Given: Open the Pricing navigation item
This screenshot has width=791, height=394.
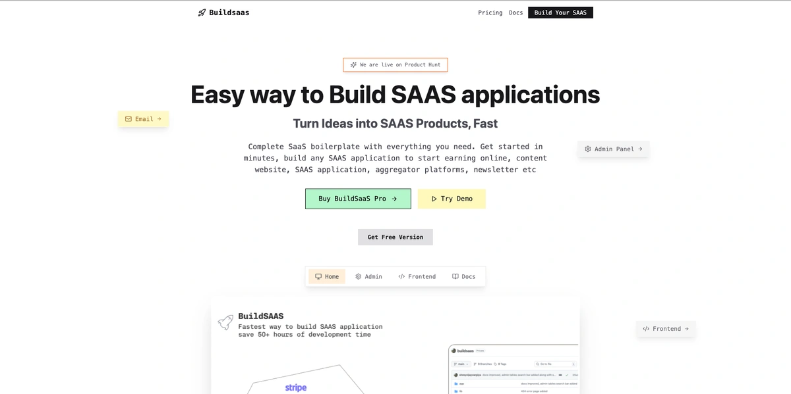Looking at the screenshot, I should coord(490,12).
